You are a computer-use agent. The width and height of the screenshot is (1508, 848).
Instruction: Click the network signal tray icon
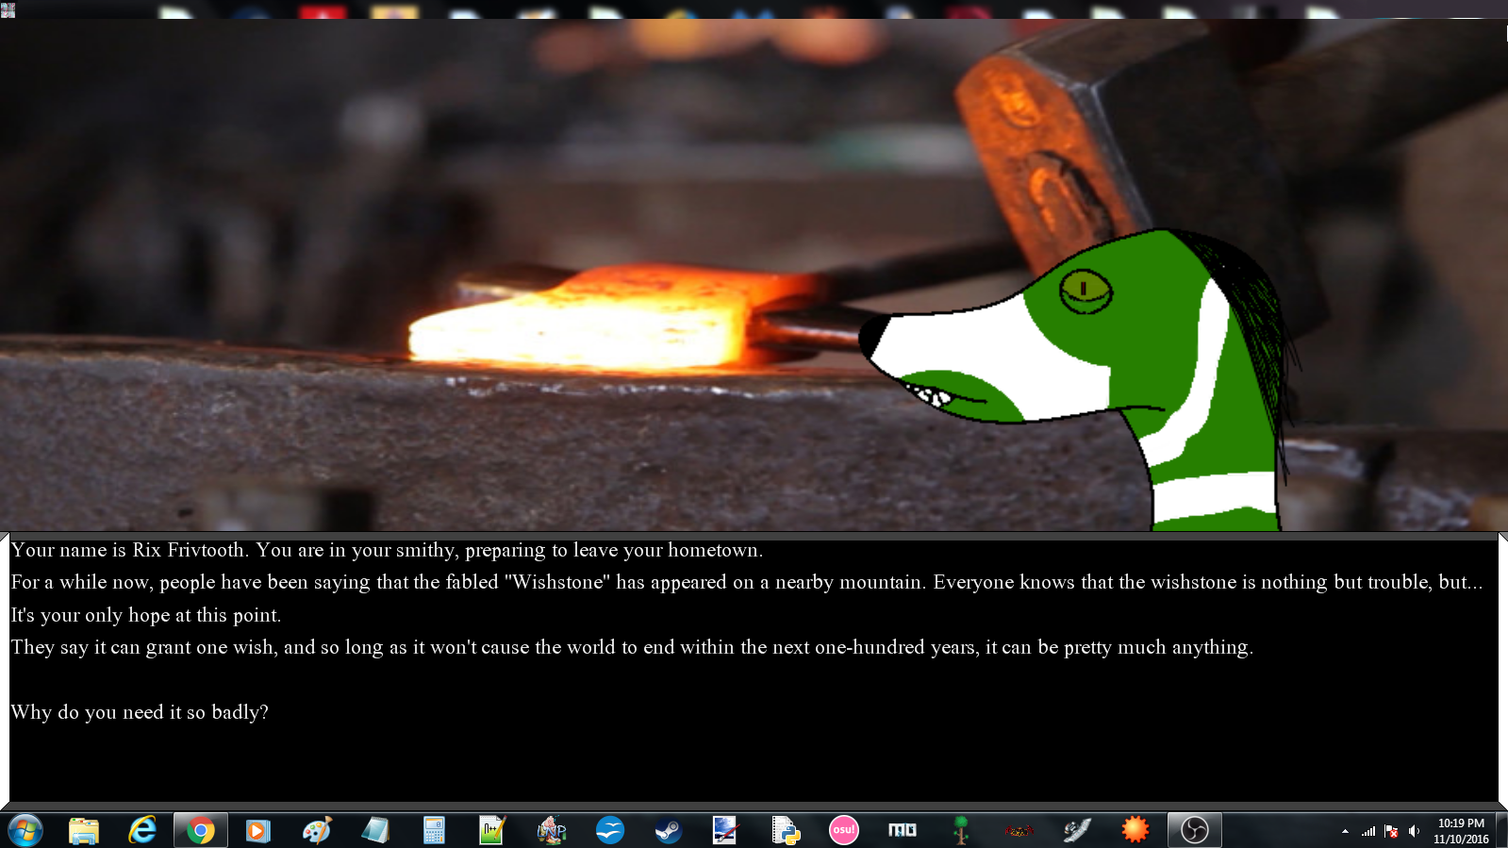(1368, 831)
